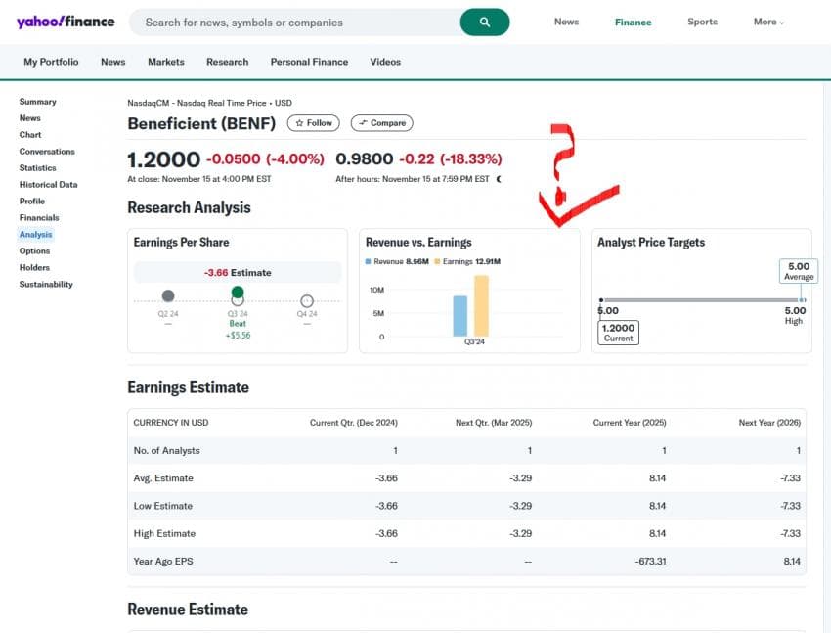Image resolution: width=831 pixels, height=633 pixels.
Task: Click the Beat +$5.56 label
Action: tap(238, 330)
